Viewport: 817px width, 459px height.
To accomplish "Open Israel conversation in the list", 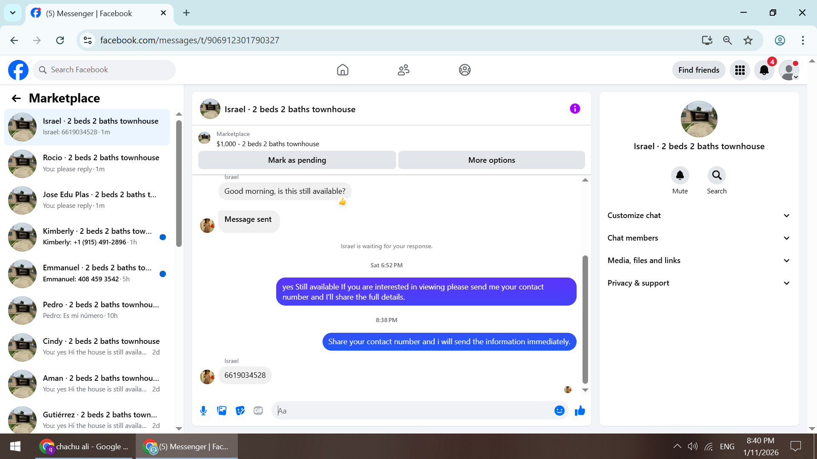I will (x=87, y=127).
